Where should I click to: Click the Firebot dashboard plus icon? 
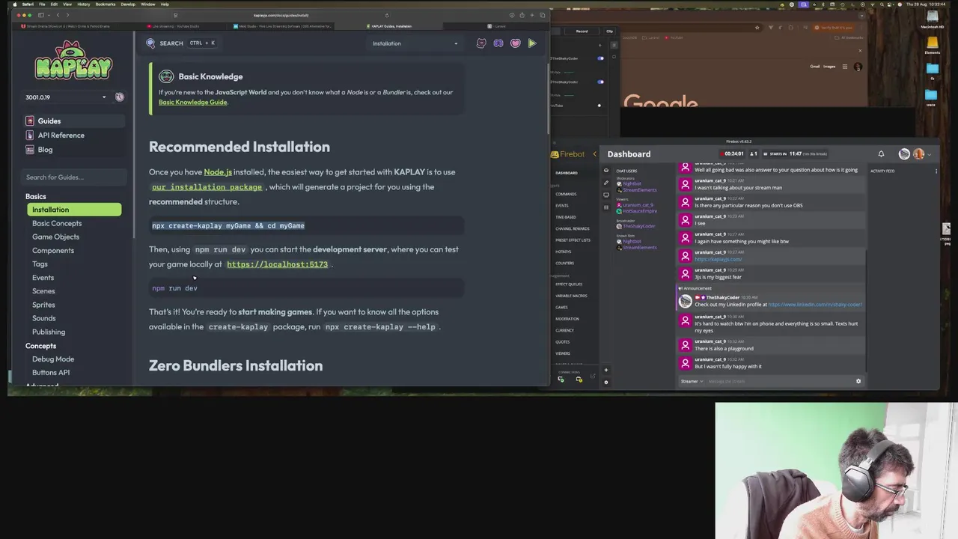click(x=606, y=370)
